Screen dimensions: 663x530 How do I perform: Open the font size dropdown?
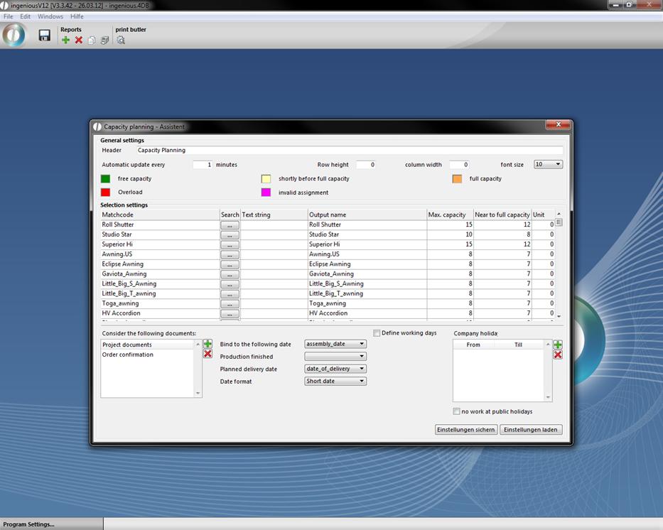(x=548, y=164)
